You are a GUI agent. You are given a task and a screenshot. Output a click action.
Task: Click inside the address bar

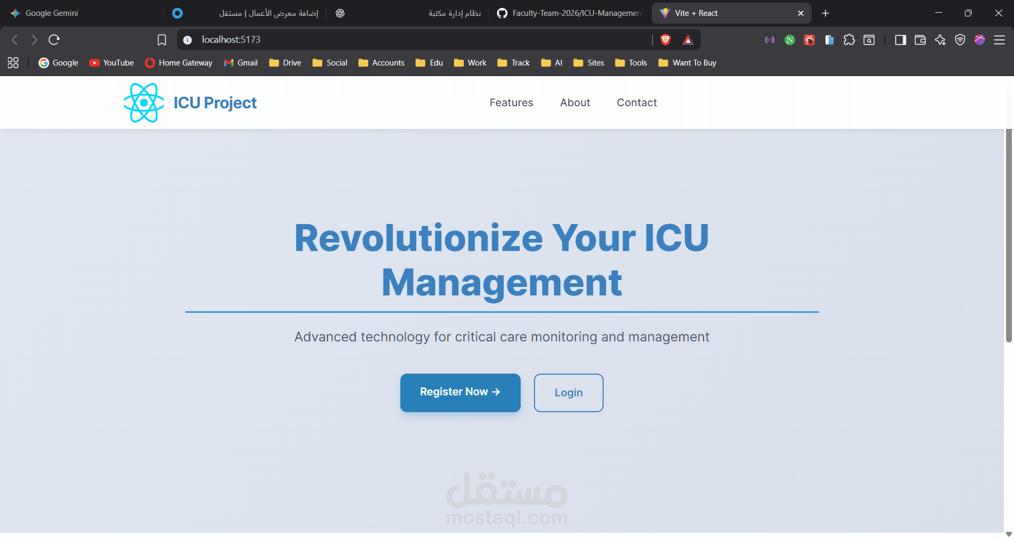370,40
